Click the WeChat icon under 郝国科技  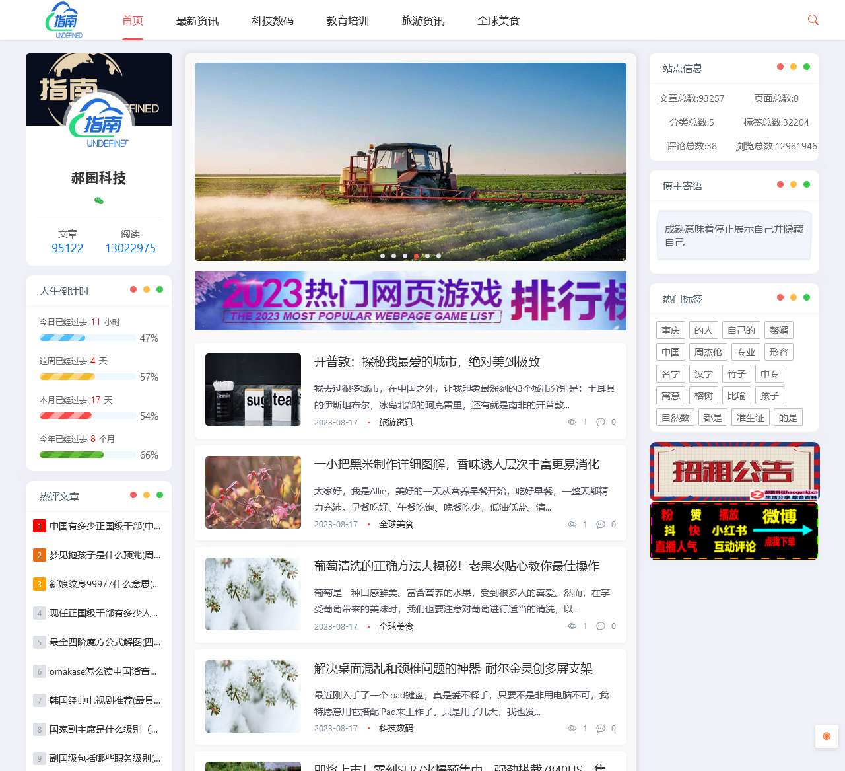[x=99, y=201]
